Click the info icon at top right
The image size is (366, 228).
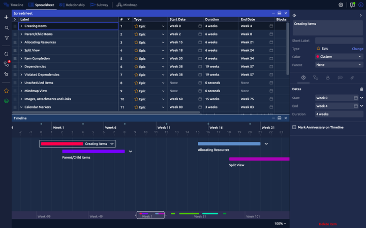tap(361, 5)
